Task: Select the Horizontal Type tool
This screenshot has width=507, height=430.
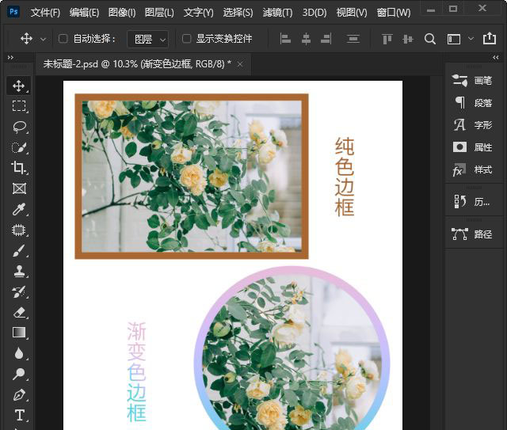Action: click(19, 415)
